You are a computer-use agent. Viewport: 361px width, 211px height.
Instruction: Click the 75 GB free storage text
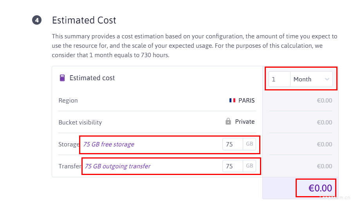(109, 144)
